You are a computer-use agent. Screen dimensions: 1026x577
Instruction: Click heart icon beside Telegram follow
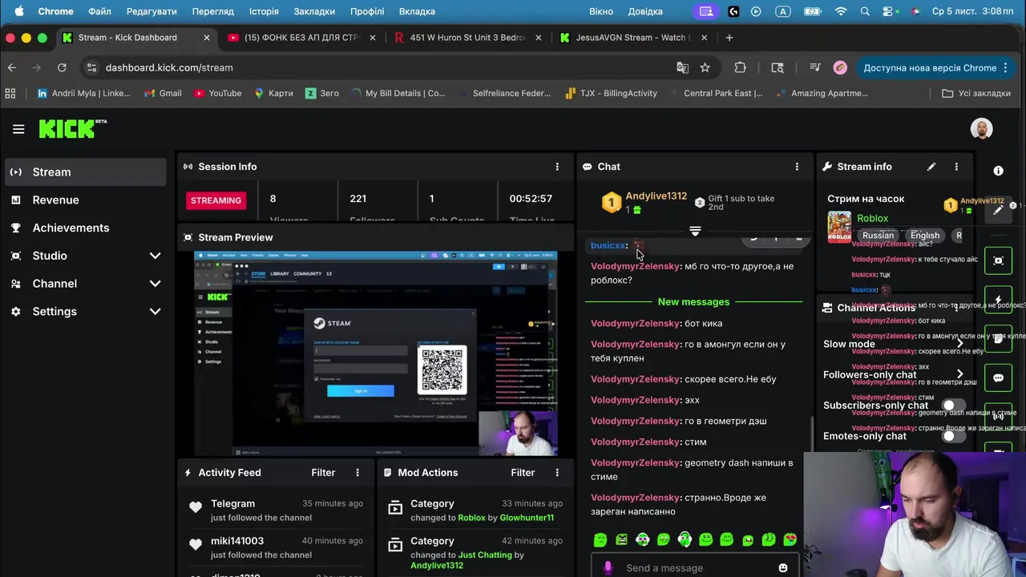click(196, 506)
